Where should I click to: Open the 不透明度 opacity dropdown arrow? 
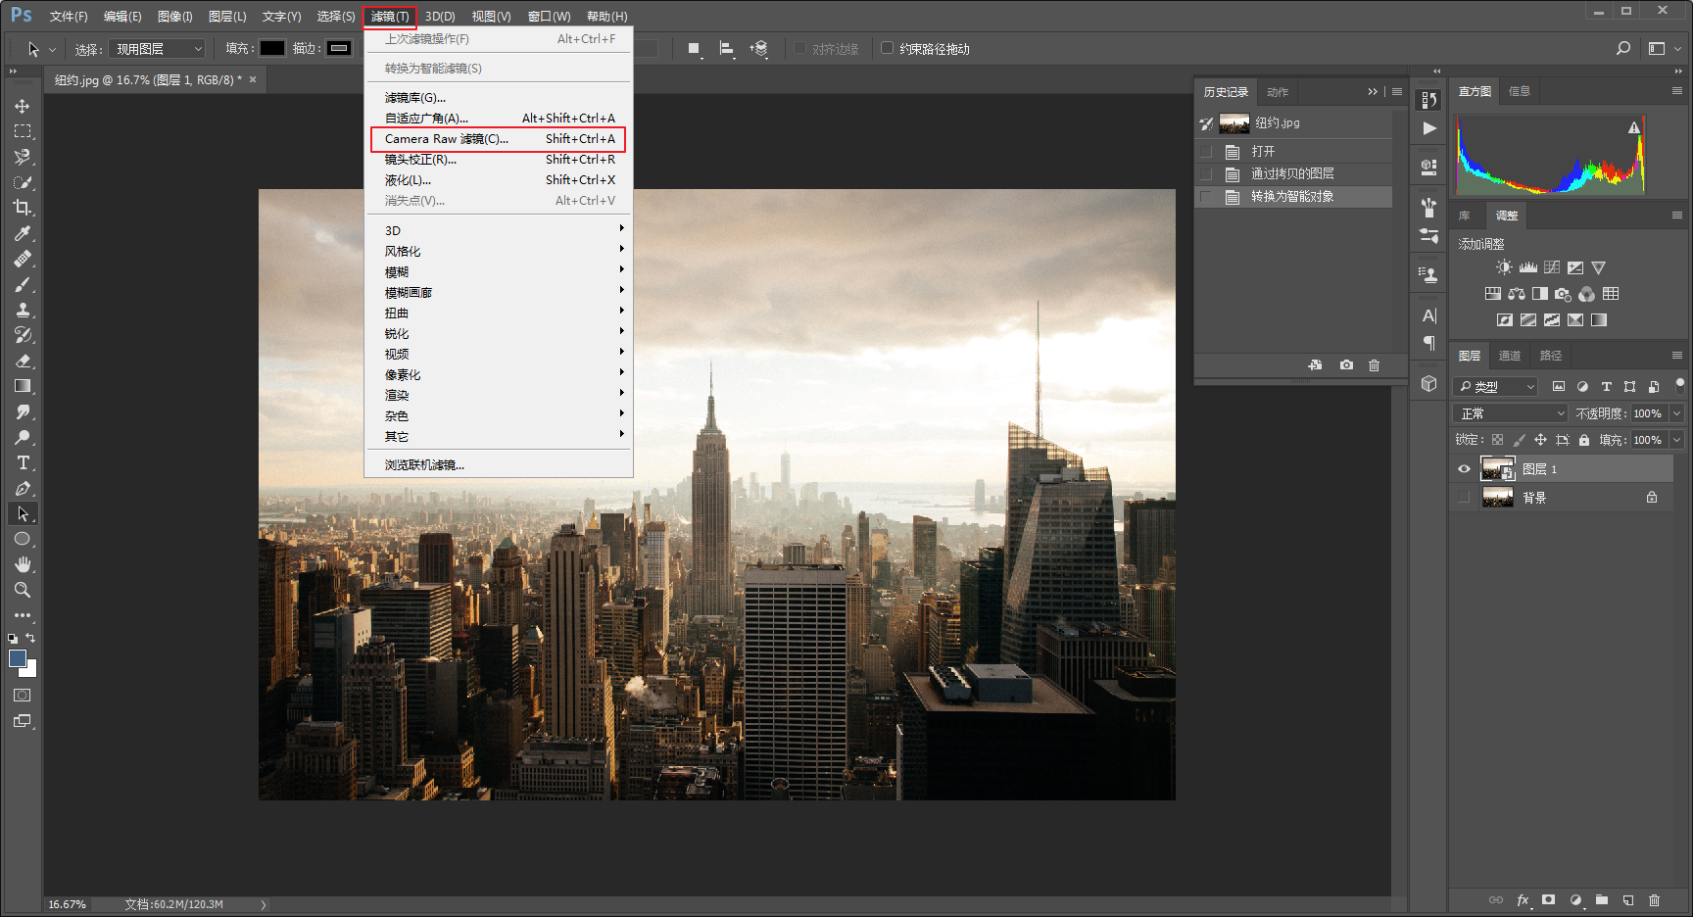[x=1676, y=413]
